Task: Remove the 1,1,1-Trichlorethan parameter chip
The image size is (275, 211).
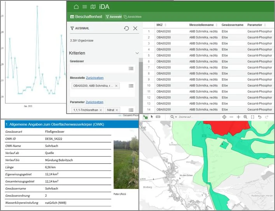Action: click(101, 110)
